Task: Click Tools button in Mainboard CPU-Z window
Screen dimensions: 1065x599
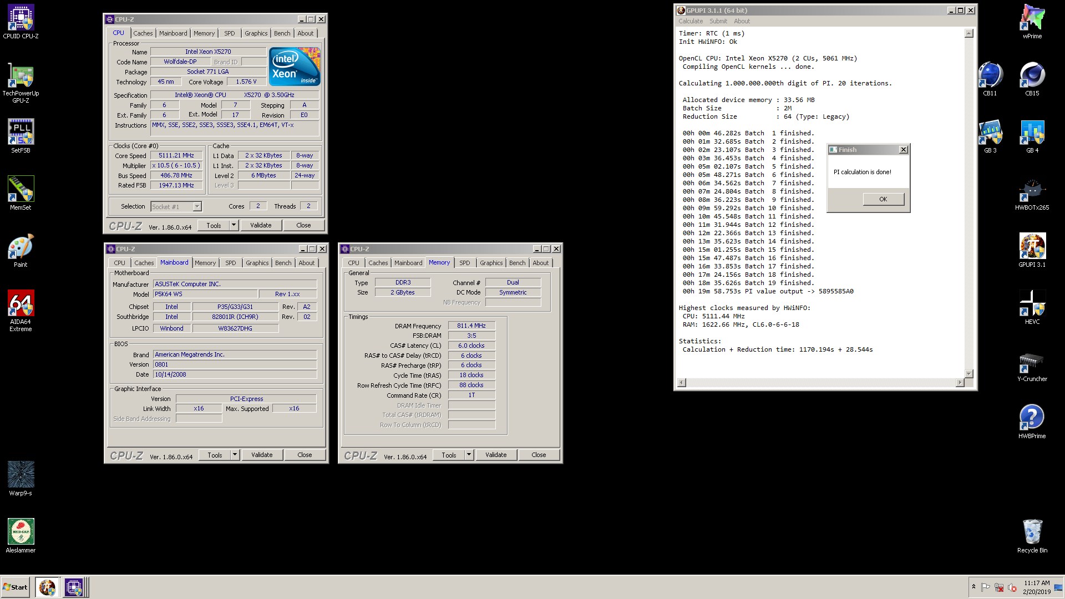Action: [x=215, y=455]
